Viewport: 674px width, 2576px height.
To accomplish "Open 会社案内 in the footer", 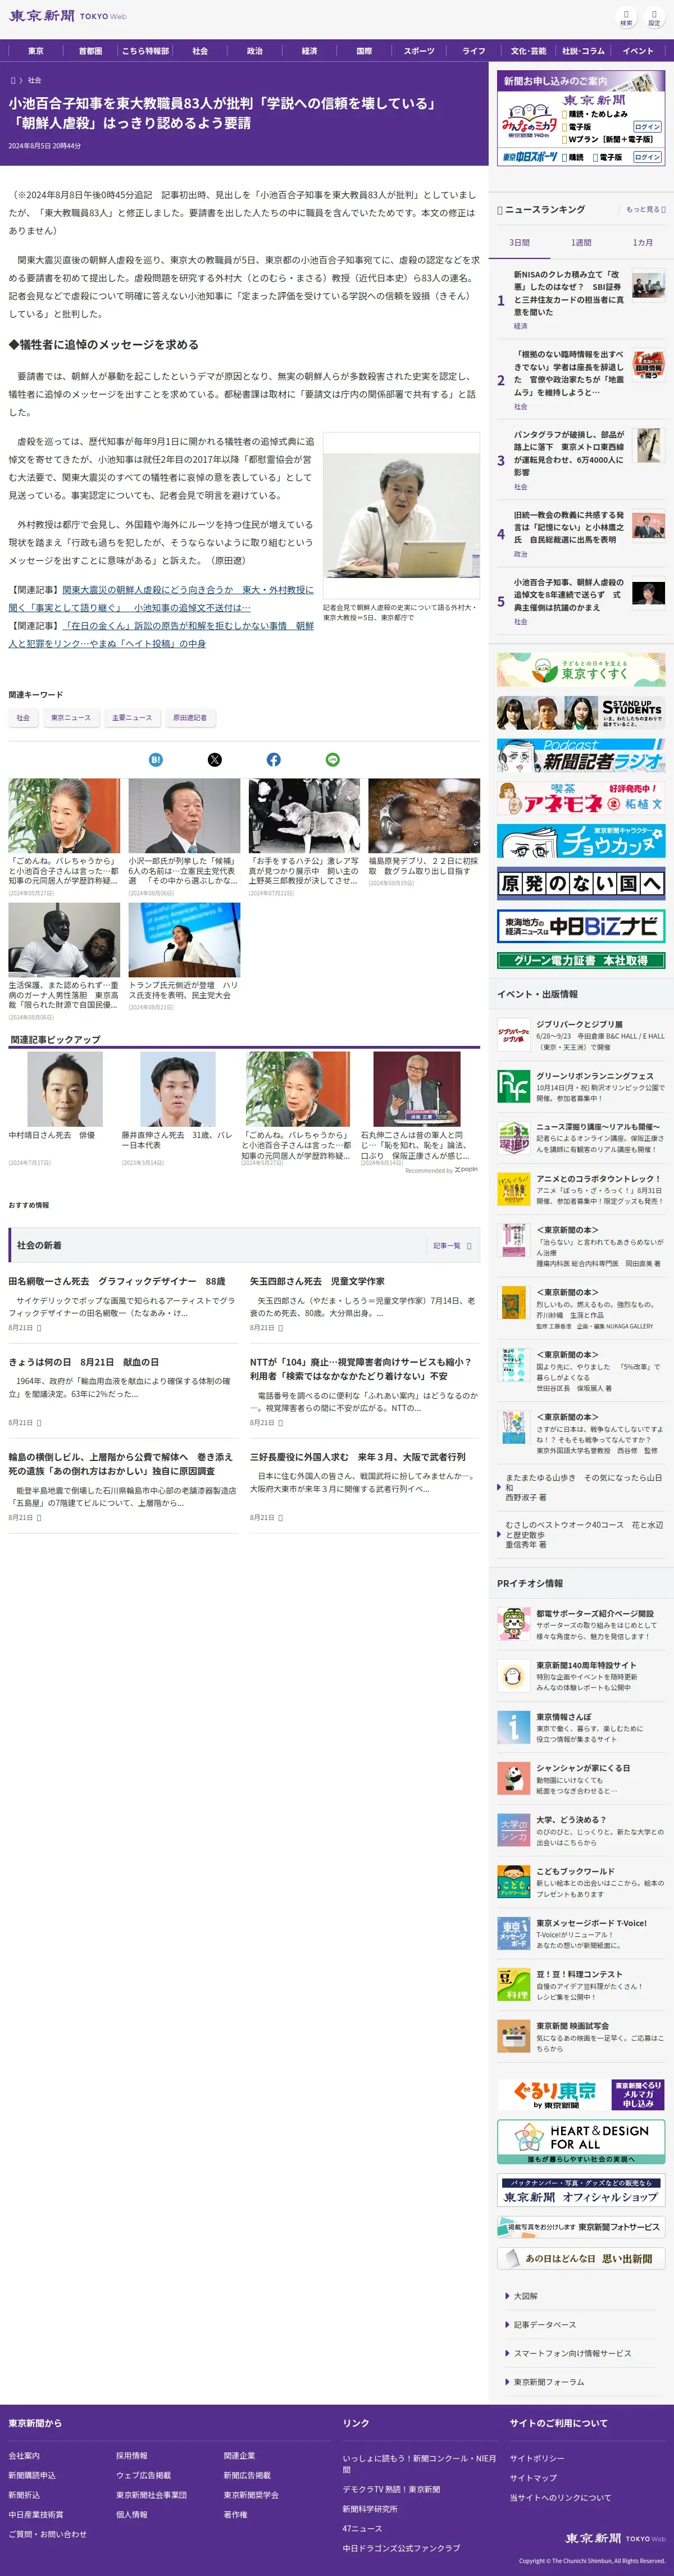I will click(24, 2455).
